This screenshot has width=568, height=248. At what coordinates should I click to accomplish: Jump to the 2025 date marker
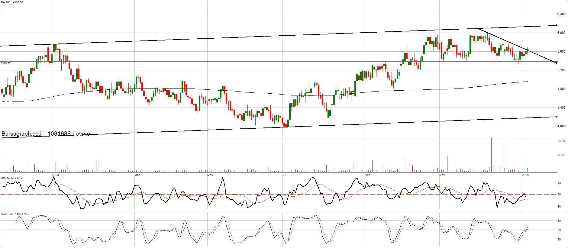coord(525,175)
